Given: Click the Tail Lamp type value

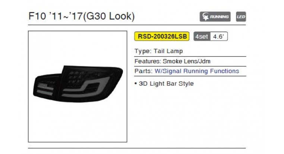Looking at the screenshot, I should 168,51.
